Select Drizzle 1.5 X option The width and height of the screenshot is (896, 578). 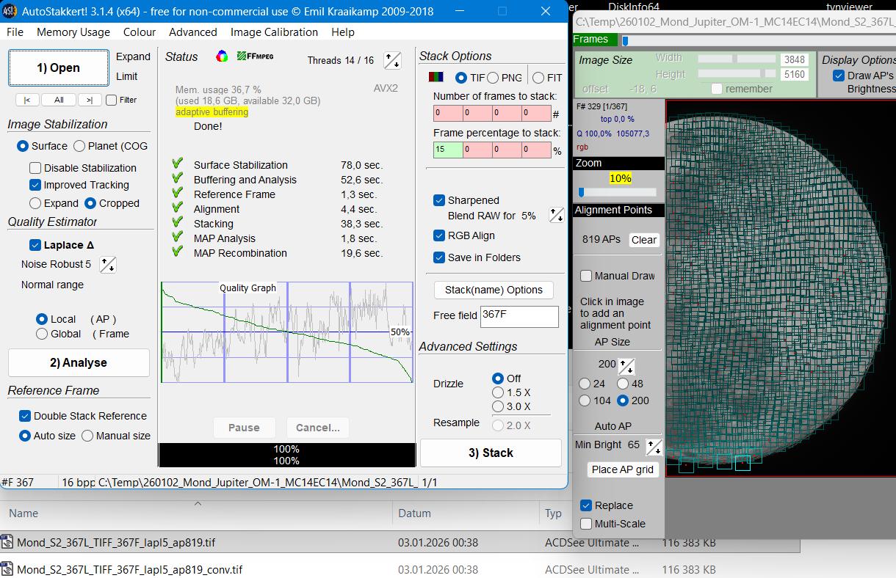coord(498,392)
